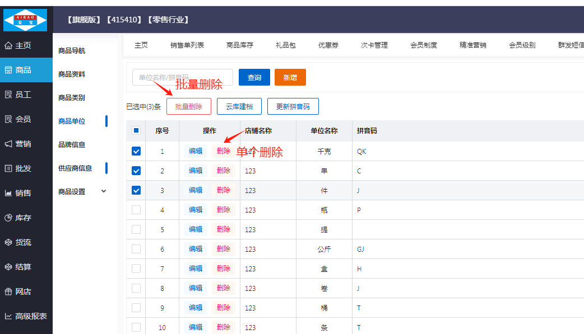
Task: Toggle the select-all checkbox in table header
Action: pos(136,130)
